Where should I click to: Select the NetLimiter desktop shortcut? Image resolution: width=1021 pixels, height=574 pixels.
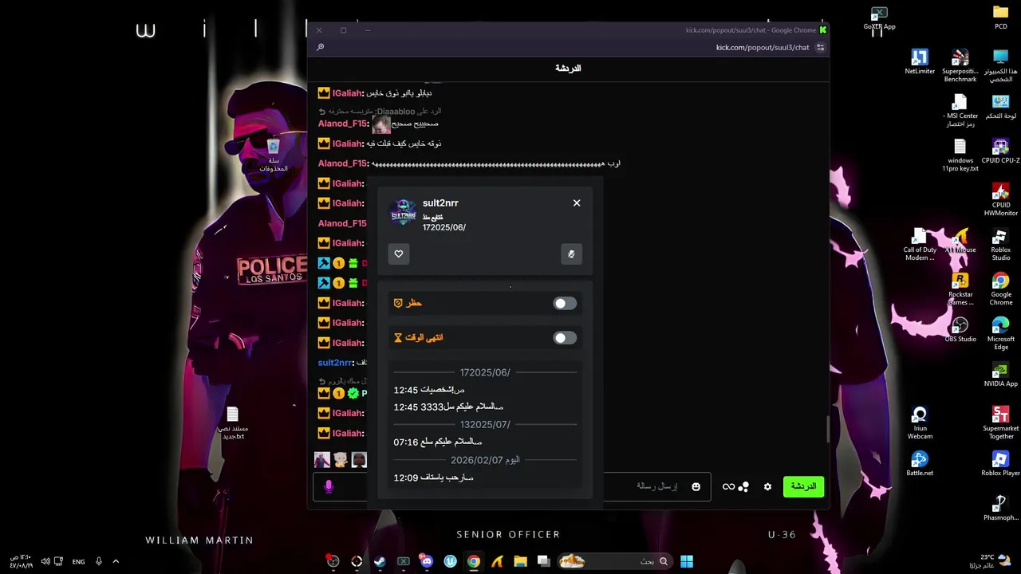(x=920, y=61)
